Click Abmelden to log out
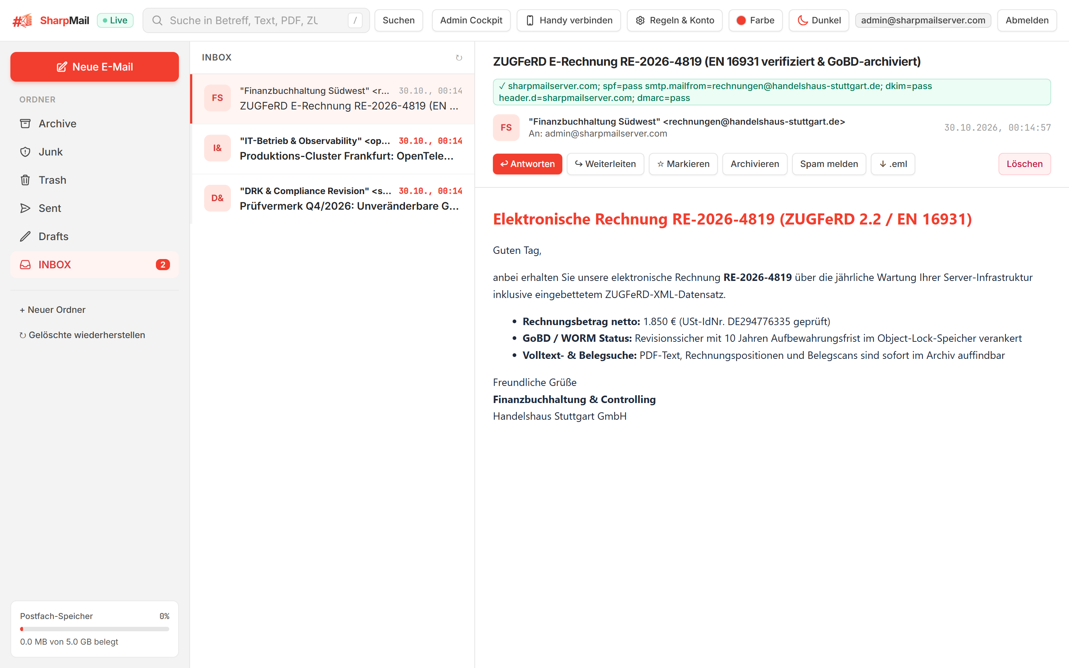The width and height of the screenshot is (1069, 668). [1027, 20]
